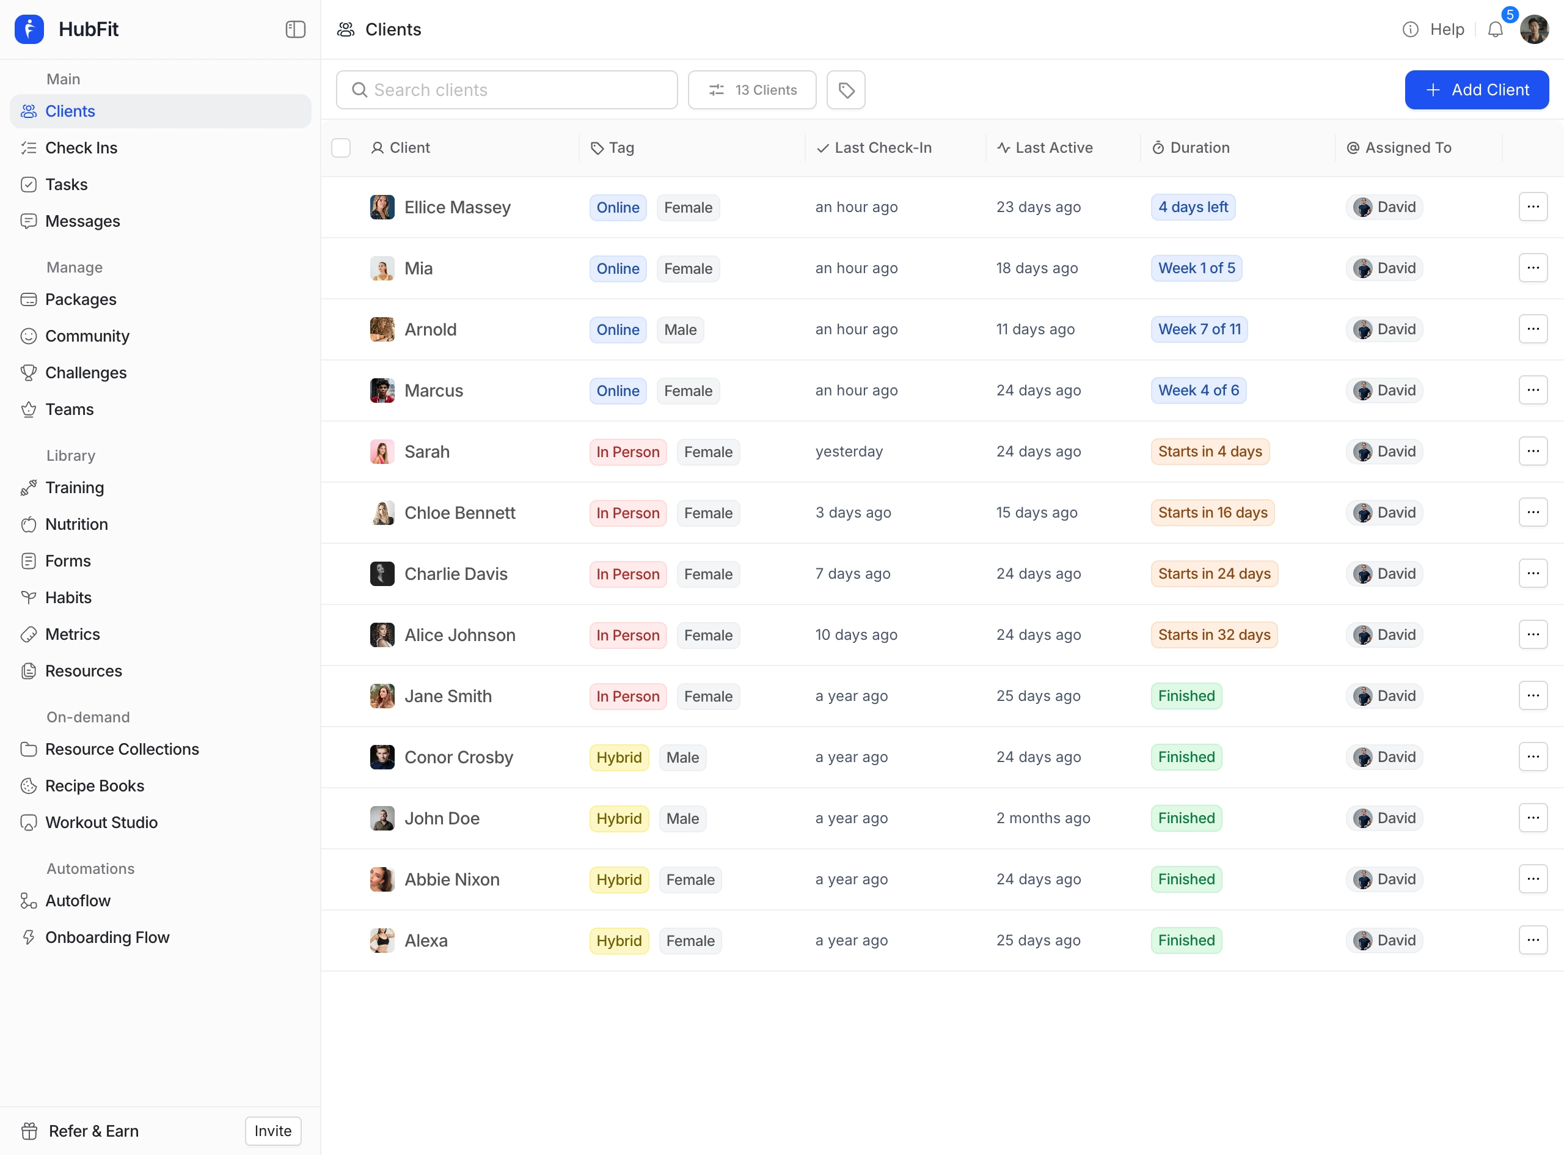Toggle the select-all clients checkbox
The height and width of the screenshot is (1155, 1564).
click(341, 147)
